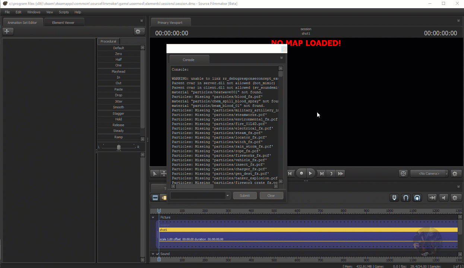Apply the Default procedural preset

(x=119, y=48)
